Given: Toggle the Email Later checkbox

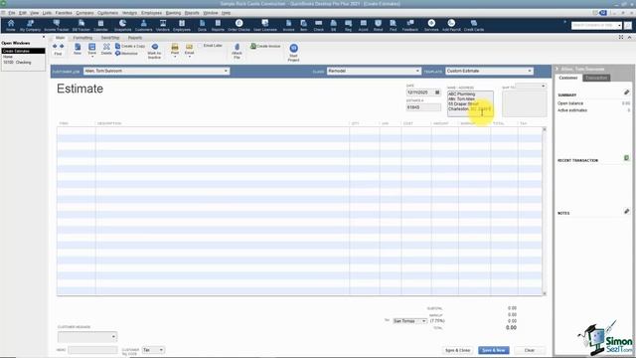Looking at the screenshot, I should [x=201, y=46].
